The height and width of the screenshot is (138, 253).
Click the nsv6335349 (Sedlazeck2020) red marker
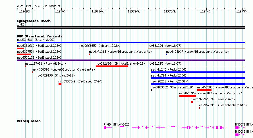click(x=60, y=84)
